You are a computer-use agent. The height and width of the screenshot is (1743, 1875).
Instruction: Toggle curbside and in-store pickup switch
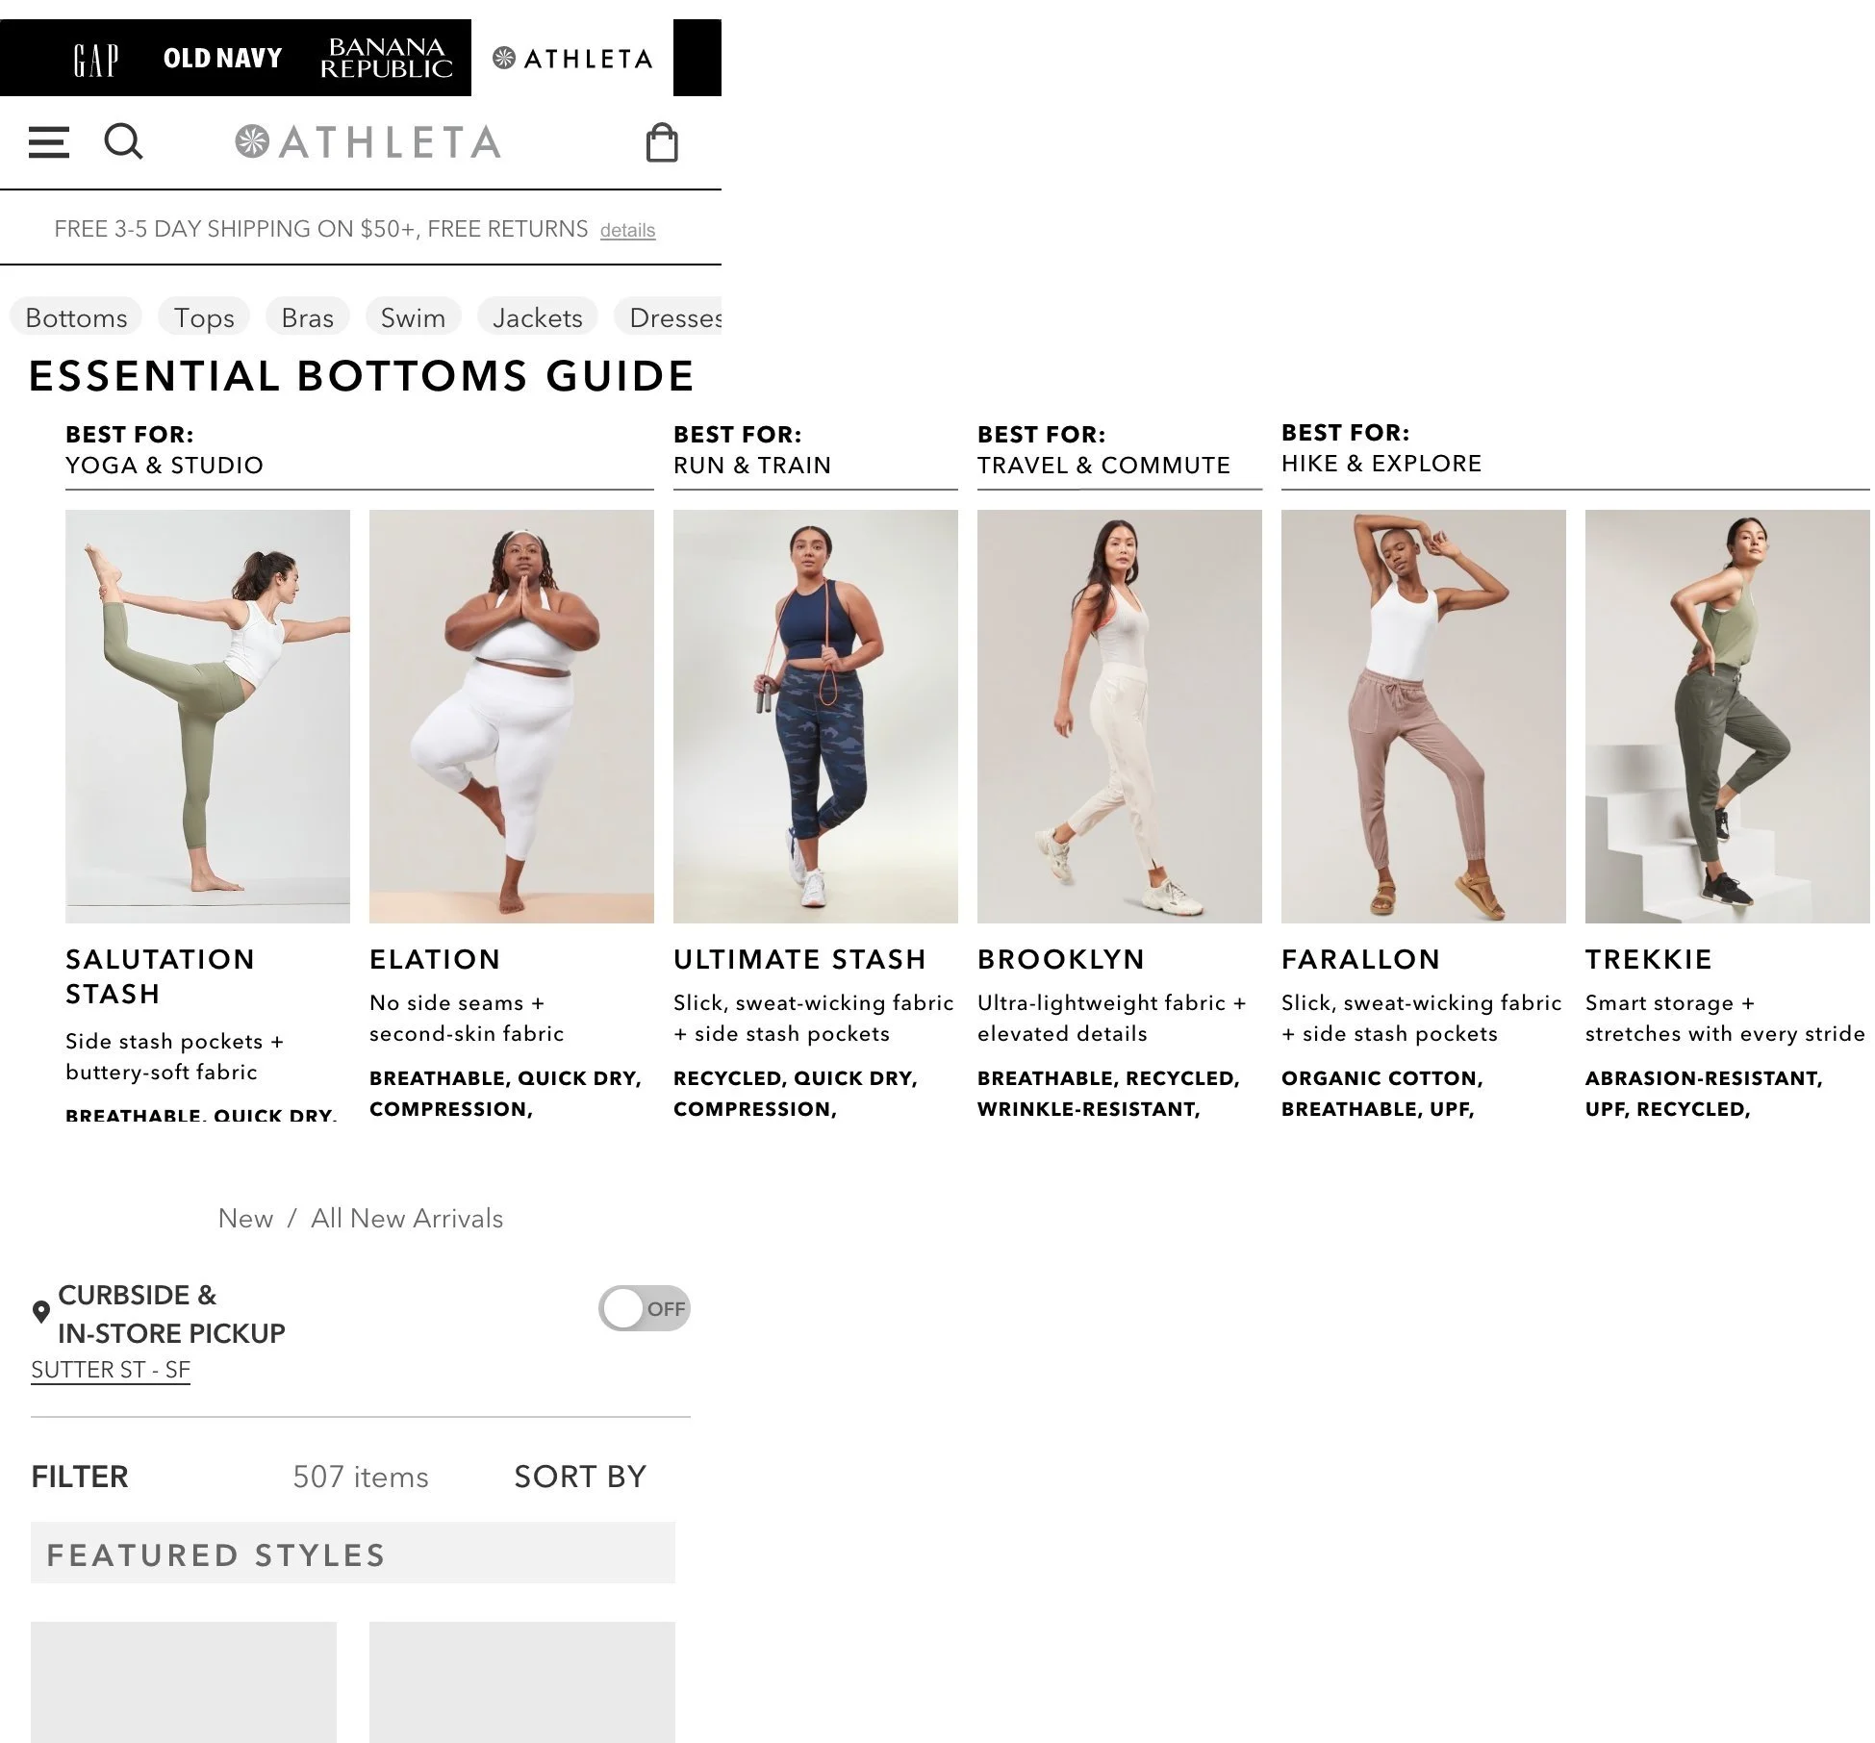pos(645,1308)
